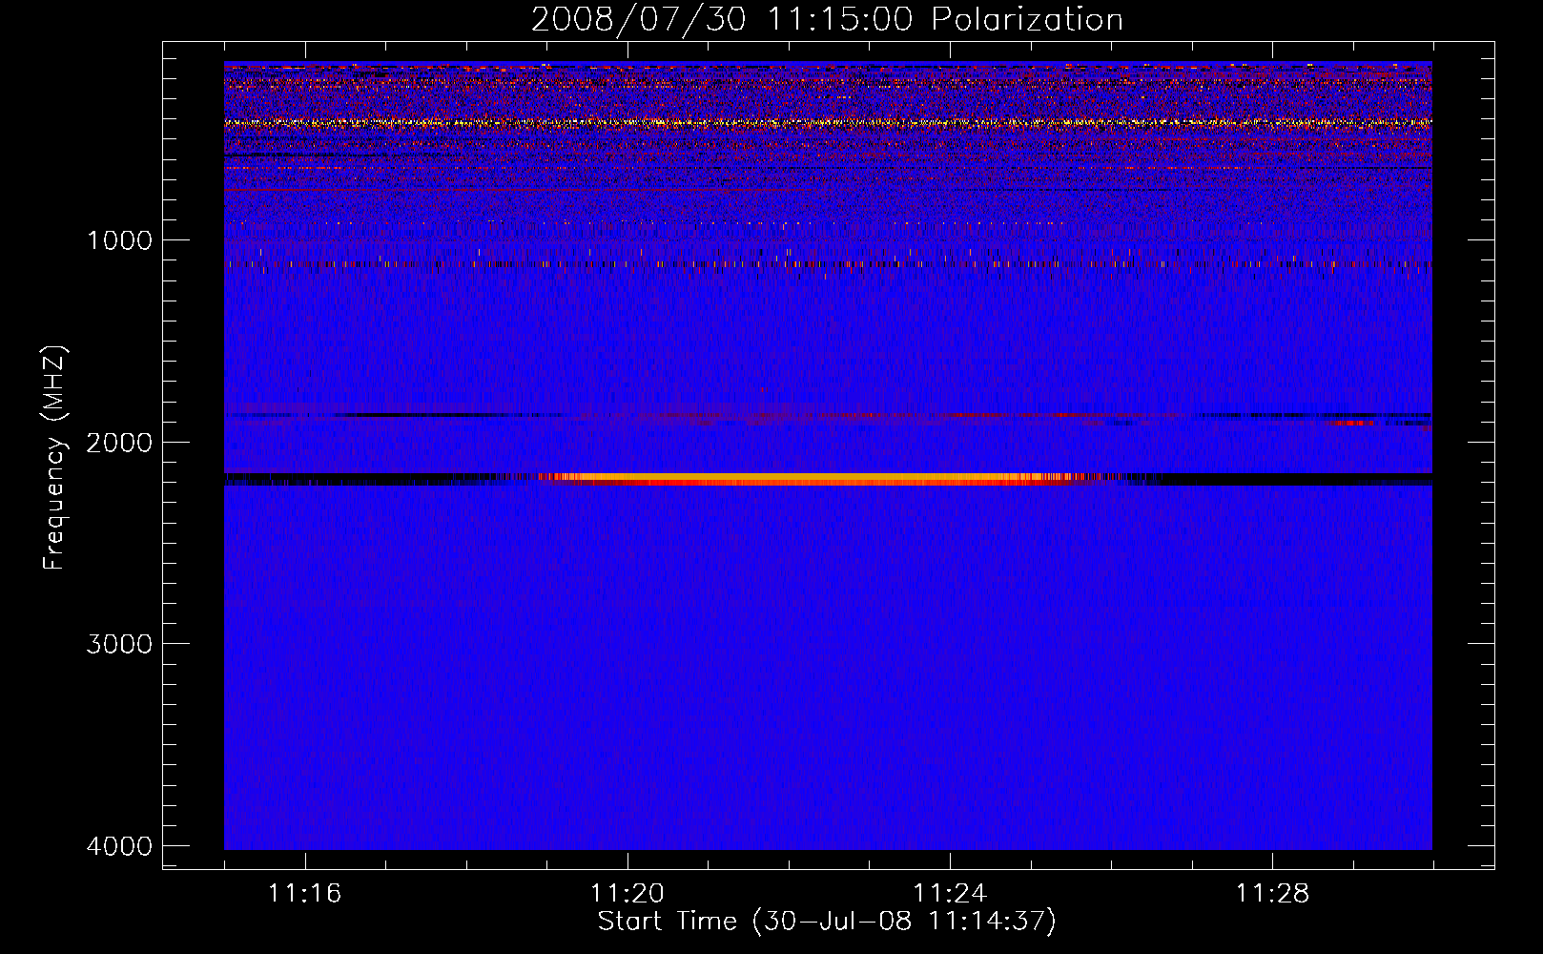Click the 11:28 time tick label
The width and height of the screenshot is (1543, 954).
coord(1273,894)
